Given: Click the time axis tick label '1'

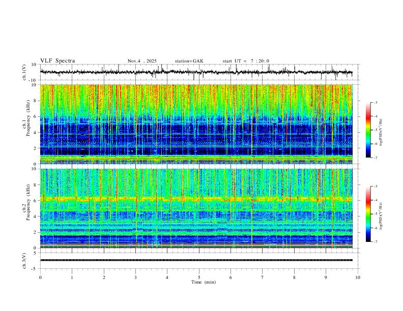Looking at the screenshot, I should coord(72,277).
